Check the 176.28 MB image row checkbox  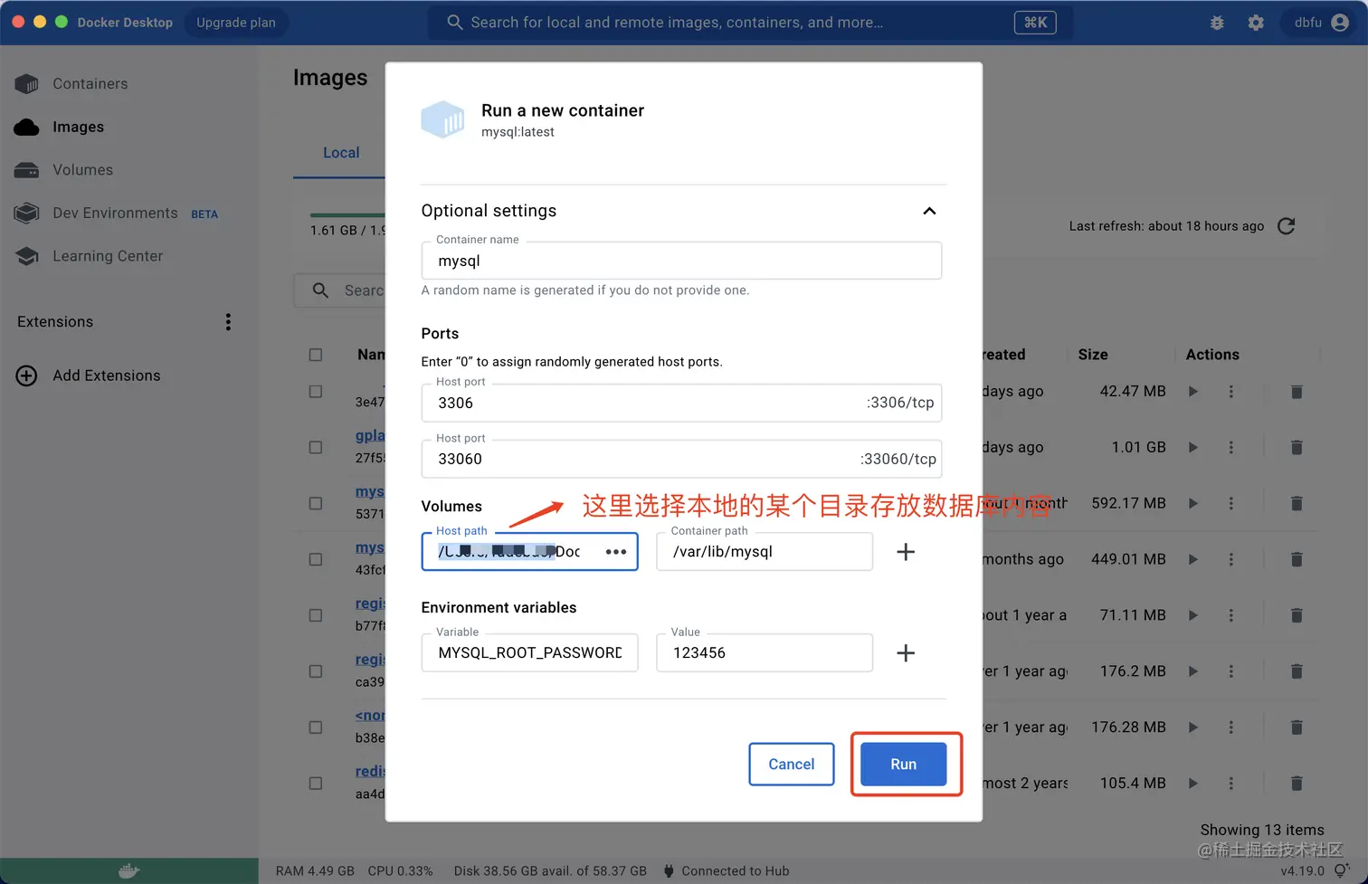pos(316,727)
